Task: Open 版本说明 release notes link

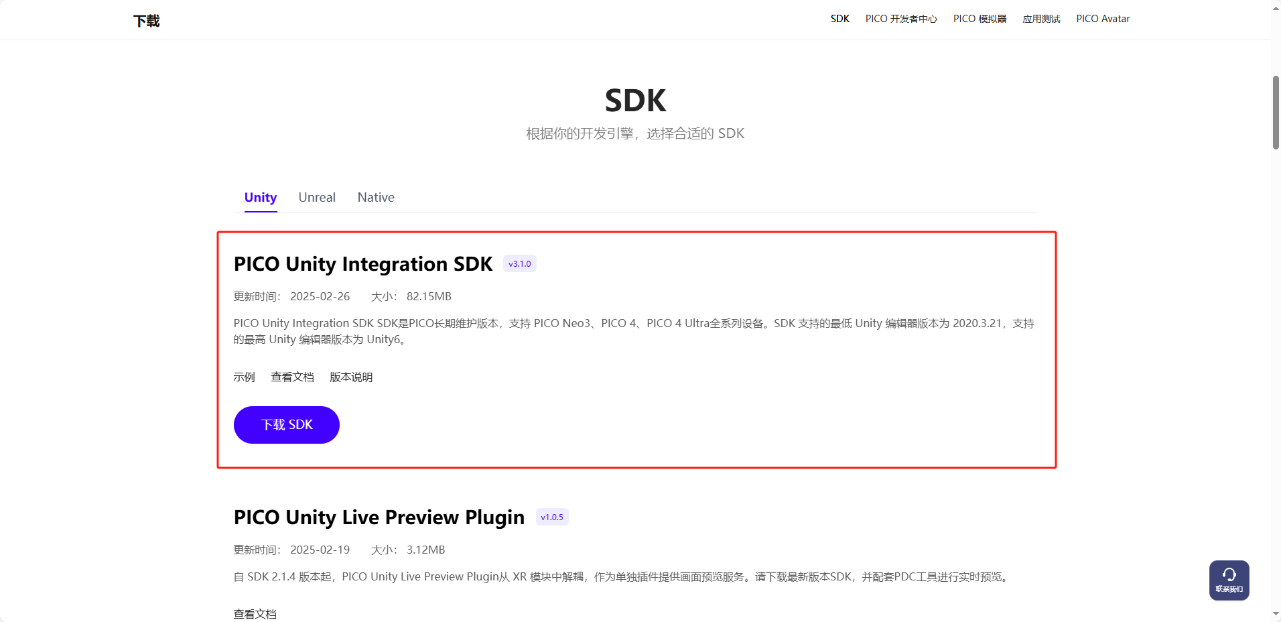Action: pyautogui.click(x=350, y=377)
